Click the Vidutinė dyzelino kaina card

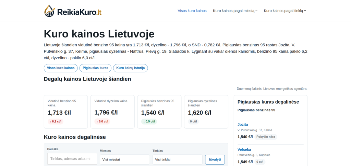click(112, 112)
